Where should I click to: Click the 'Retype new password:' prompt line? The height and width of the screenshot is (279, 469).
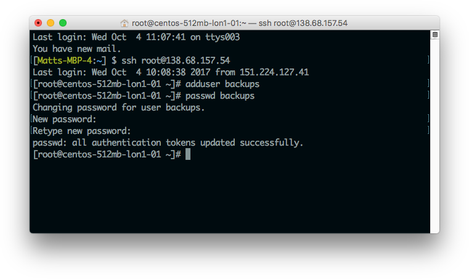(81, 131)
